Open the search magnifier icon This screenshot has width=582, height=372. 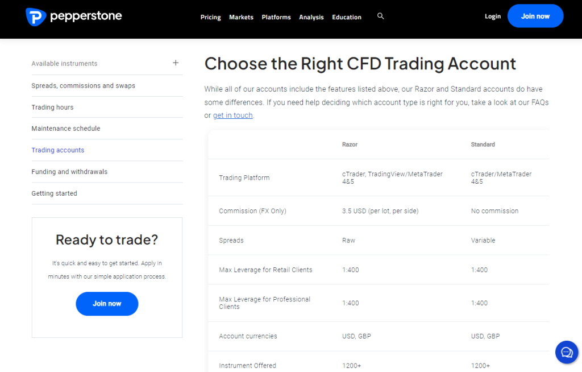[380, 16]
